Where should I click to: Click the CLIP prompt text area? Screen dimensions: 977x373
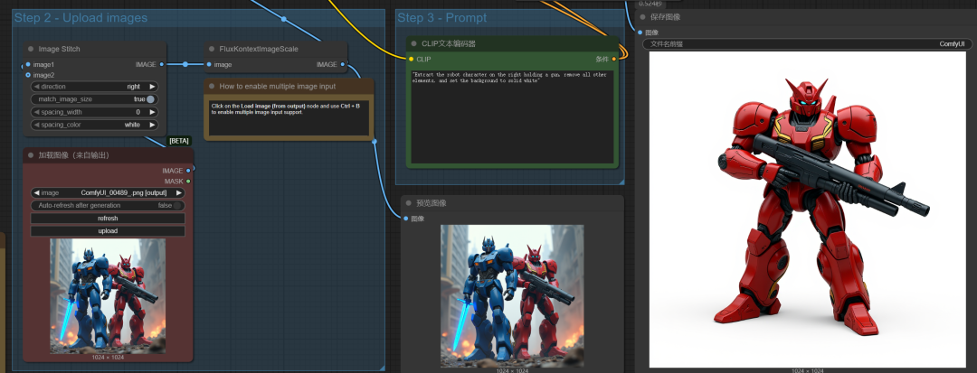(513, 117)
